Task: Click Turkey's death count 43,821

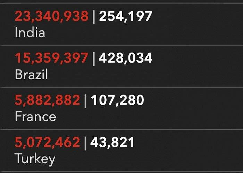Action: (x=112, y=142)
